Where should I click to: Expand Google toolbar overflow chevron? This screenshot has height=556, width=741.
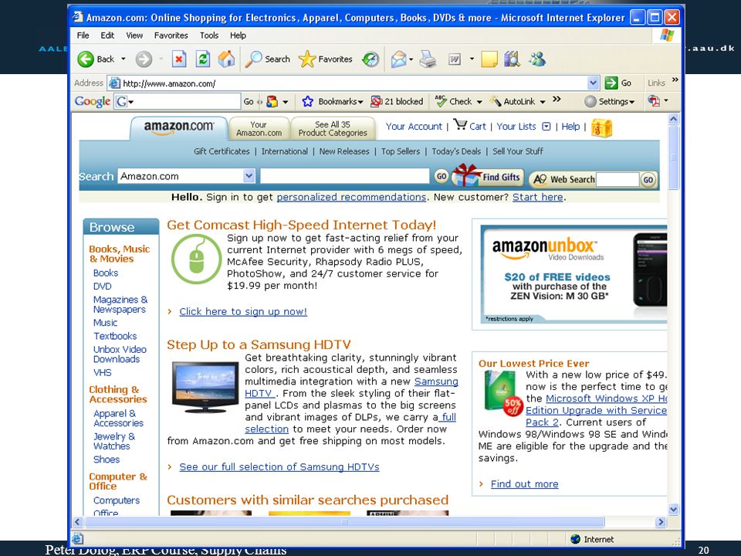557,100
